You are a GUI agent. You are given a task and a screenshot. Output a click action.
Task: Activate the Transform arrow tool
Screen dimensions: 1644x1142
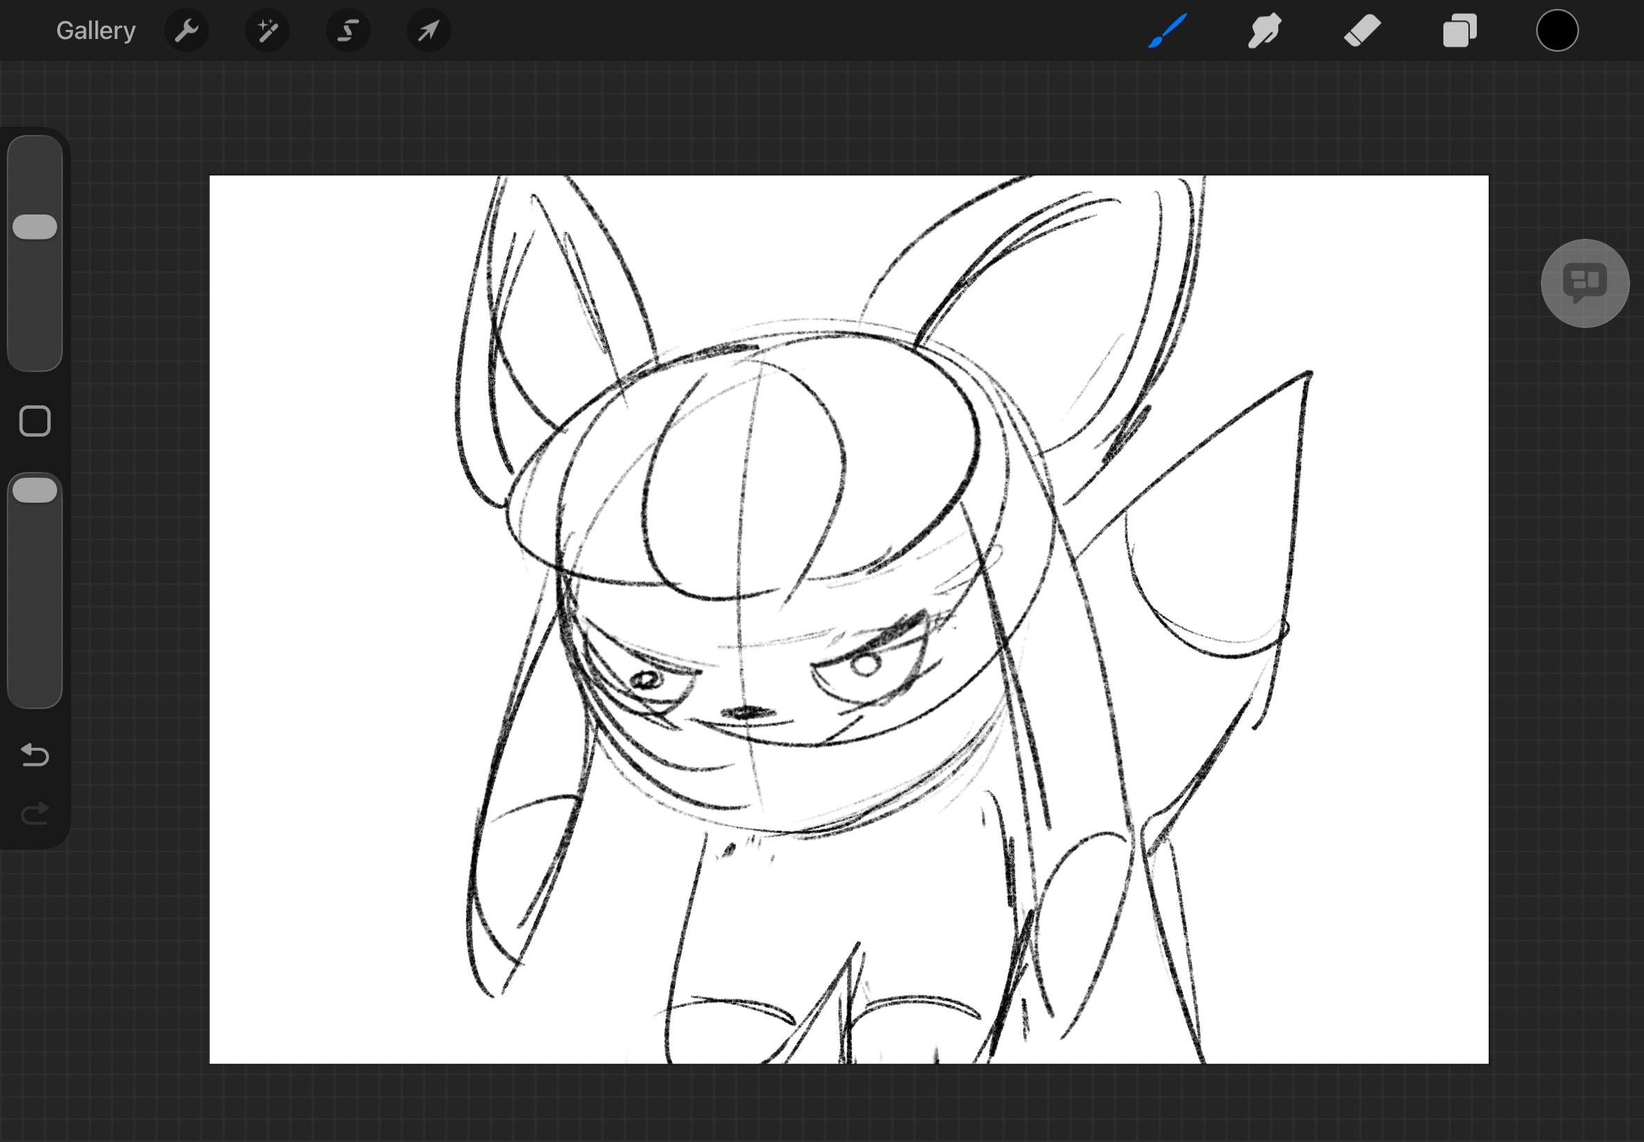[428, 31]
